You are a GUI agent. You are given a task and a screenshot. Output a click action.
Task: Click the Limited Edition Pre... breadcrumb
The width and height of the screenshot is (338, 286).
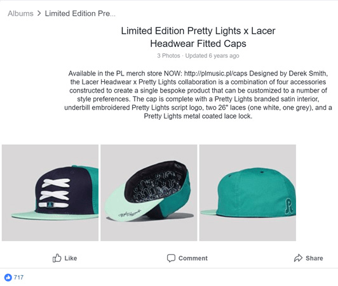(80, 13)
